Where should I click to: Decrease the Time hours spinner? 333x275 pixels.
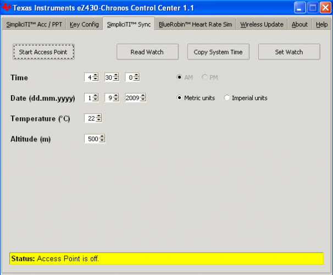(96, 79)
